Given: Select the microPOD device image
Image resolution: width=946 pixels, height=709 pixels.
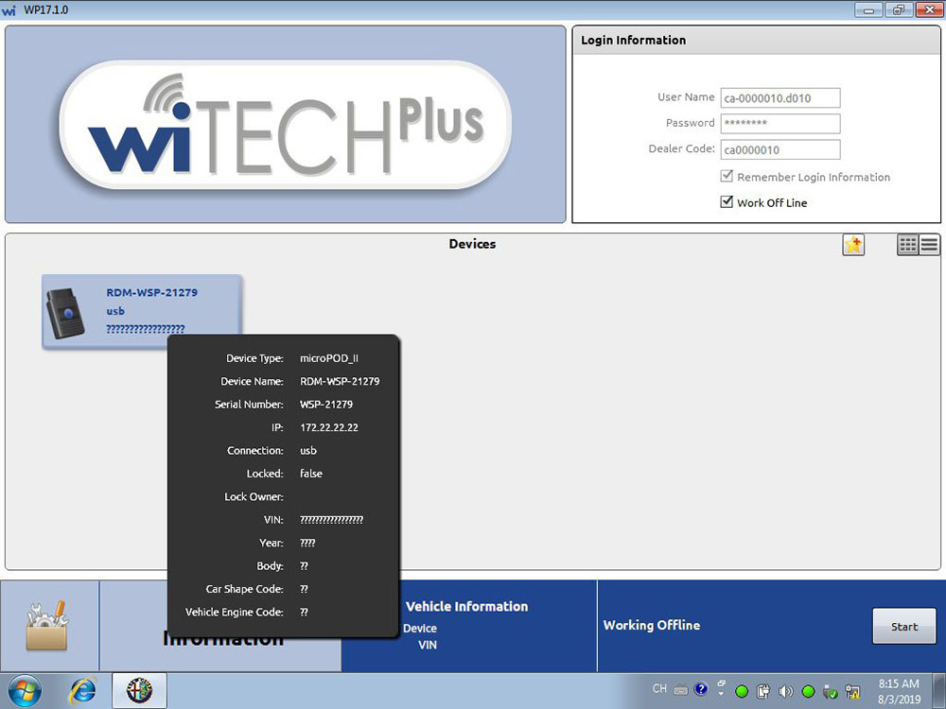Looking at the screenshot, I should [x=65, y=312].
